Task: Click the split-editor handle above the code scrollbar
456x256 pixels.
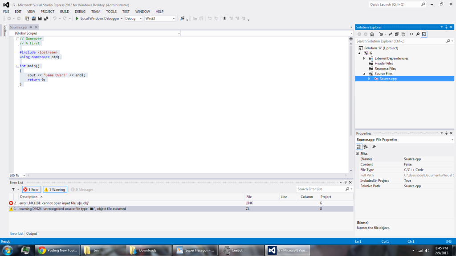Action: tap(351, 39)
